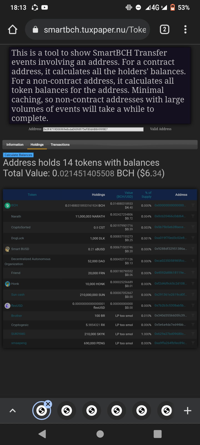The width and height of the screenshot is (200, 445).
Task: Open address 0xf2d4d9c65c2d108... link
Action: tap(171, 283)
